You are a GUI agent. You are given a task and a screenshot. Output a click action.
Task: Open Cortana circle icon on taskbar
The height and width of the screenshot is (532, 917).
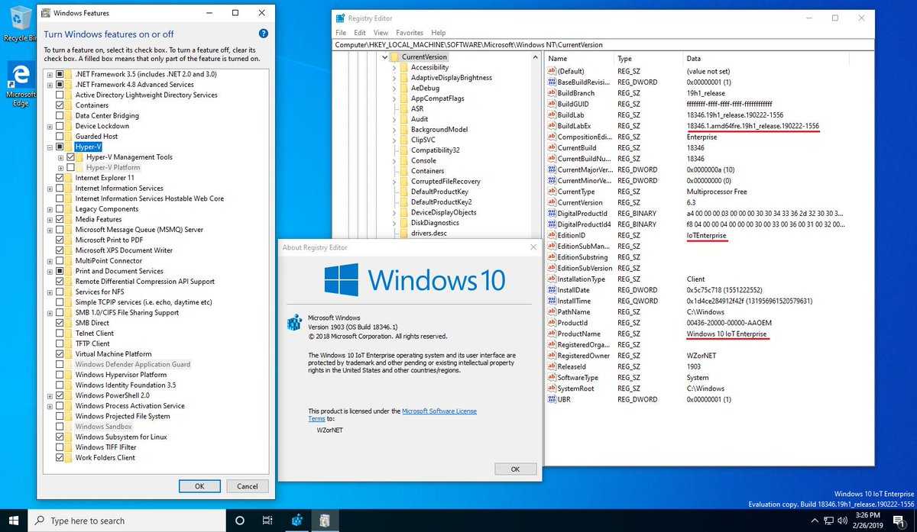click(239, 521)
